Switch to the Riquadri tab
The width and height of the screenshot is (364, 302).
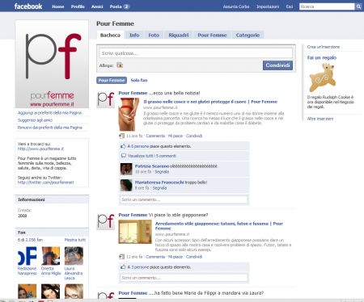click(x=179, y=35)
